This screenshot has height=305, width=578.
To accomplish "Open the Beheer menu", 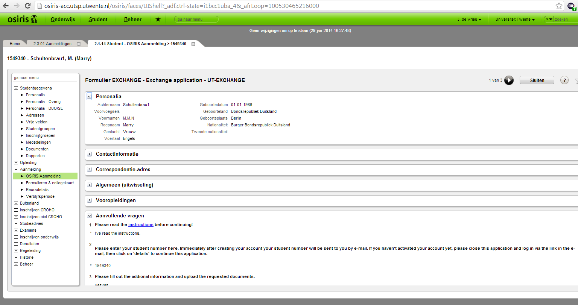I will coord(133,19).
